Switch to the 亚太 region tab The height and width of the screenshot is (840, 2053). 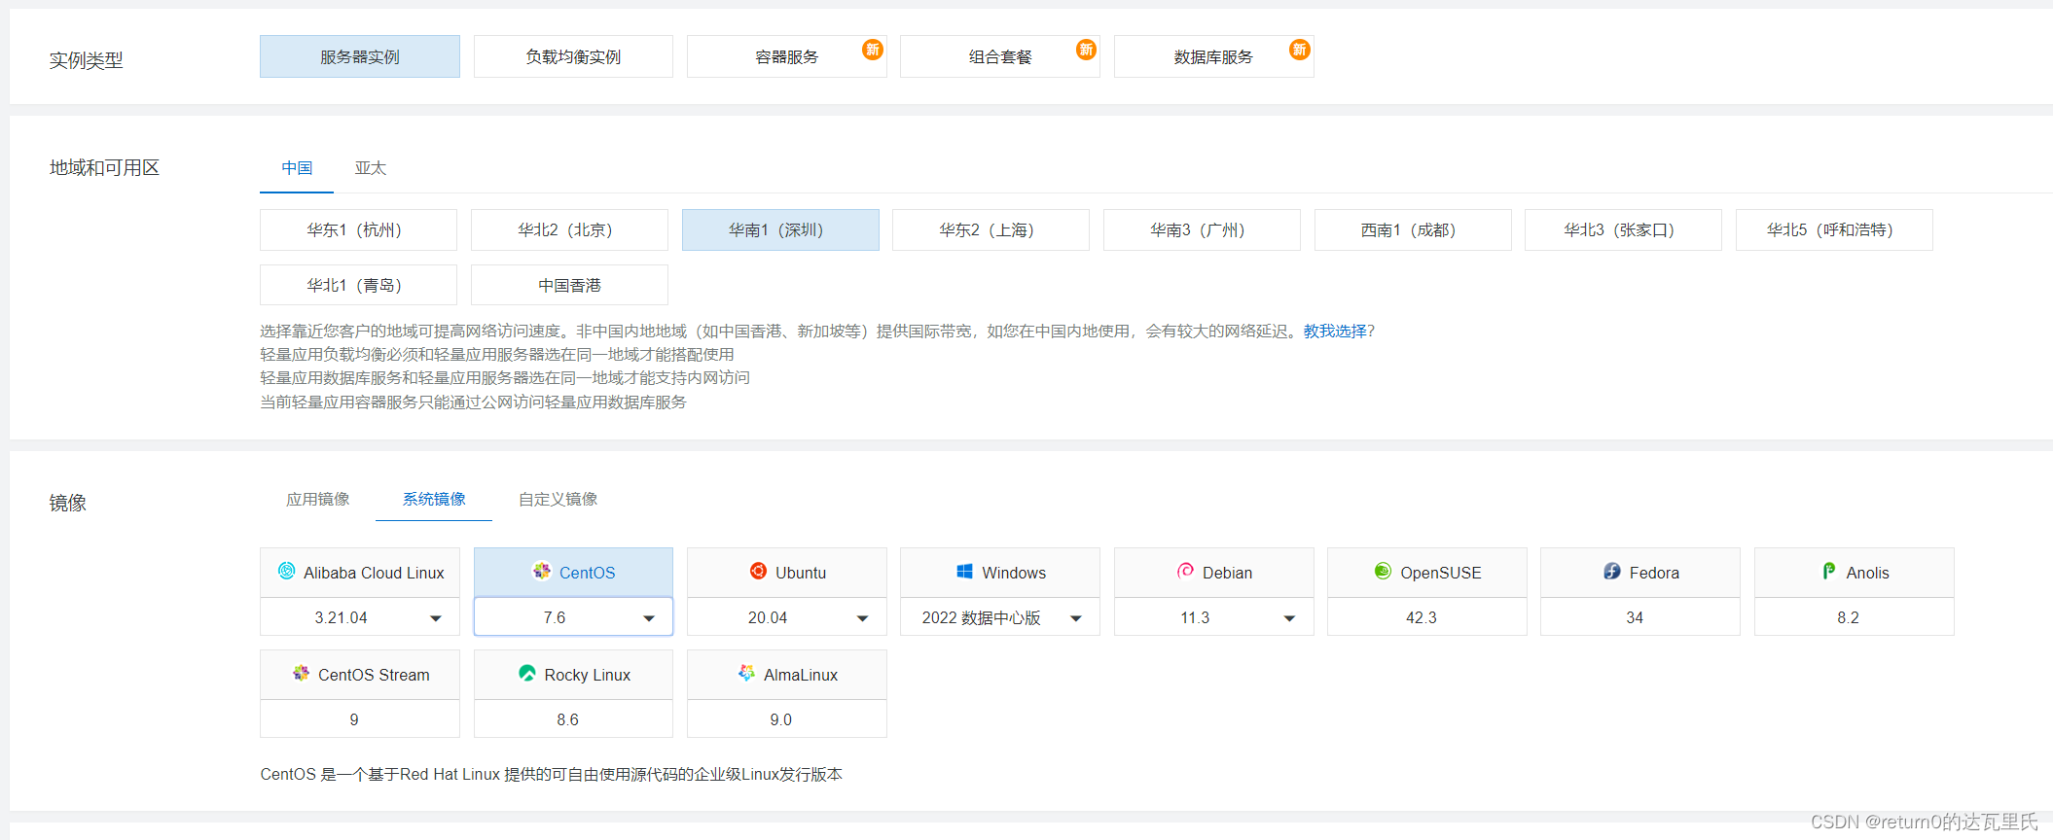click(371, 168)
